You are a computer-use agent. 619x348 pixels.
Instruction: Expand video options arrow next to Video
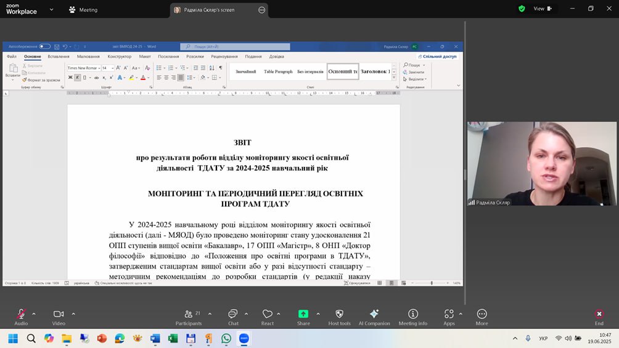(73, 314)
